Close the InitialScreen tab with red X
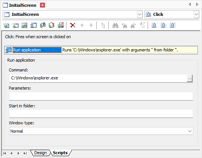The image size is (202, 158). click(42, 5)
